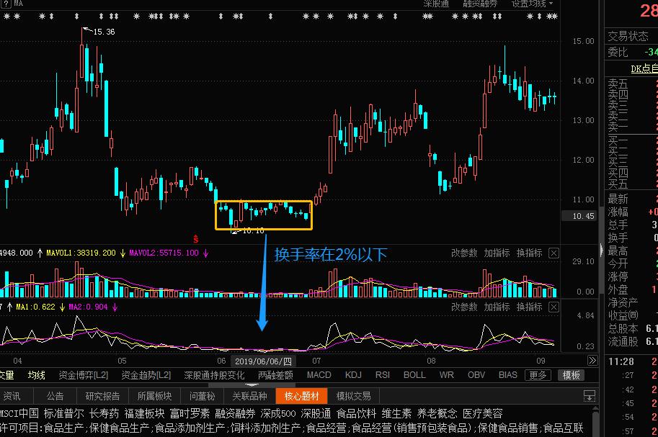Click 改参数 on the volume panel
Viewport: 658px width, 437px height.
click(464, 253)
